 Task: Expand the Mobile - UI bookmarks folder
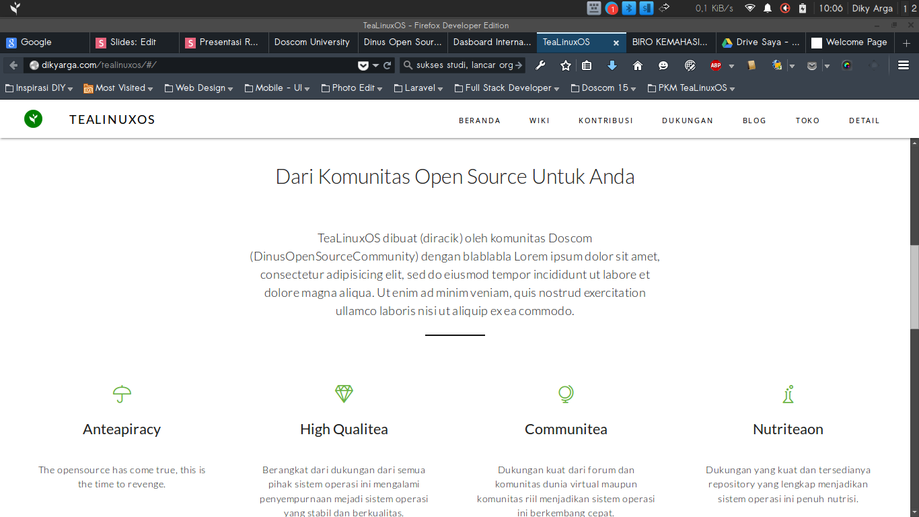point(277,88)
